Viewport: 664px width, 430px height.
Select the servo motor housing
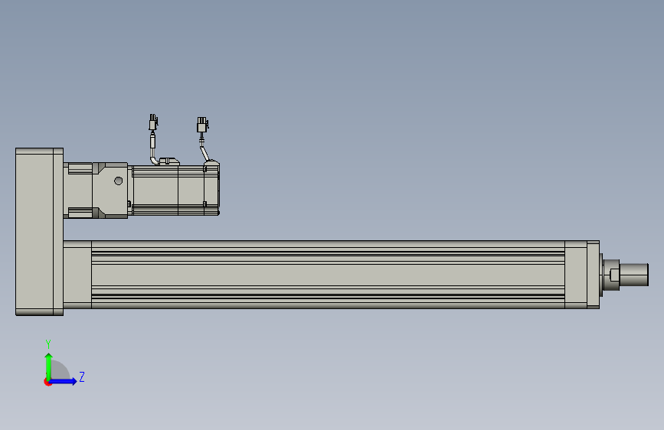tap(175, 190)
